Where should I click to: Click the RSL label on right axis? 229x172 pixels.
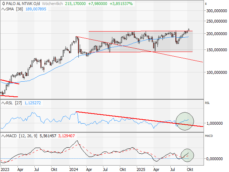coord(207,103)
